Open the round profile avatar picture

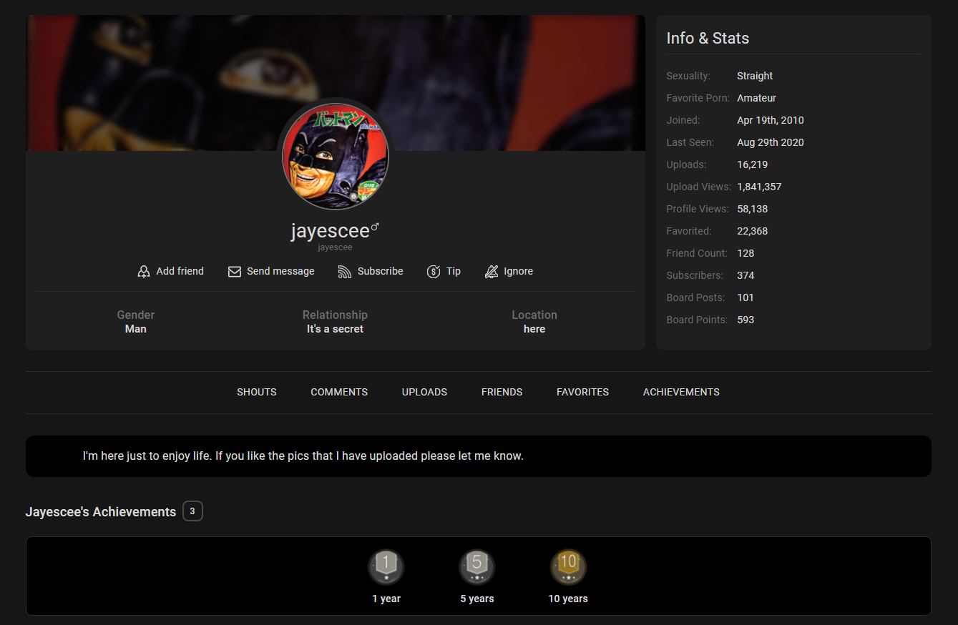coord(336,155)
